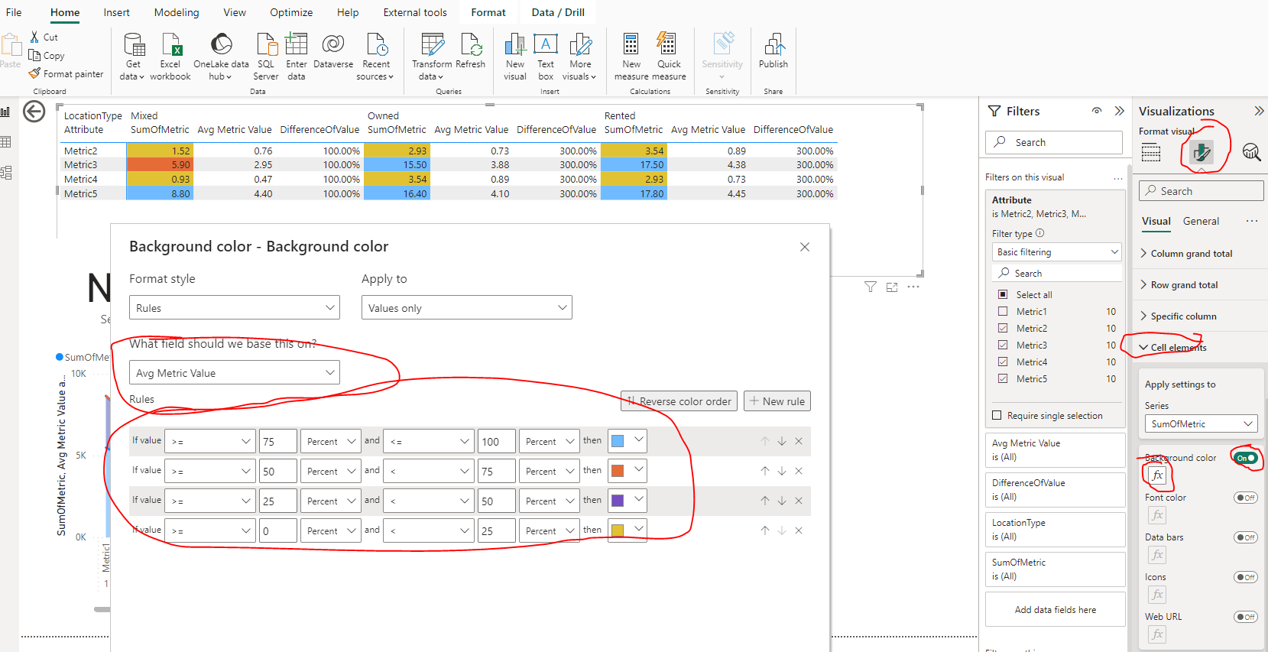The width and height of the screenshot is (1268, 652).
Task: Tick Require single selection checkbox
Action: (x=997, y=416)
